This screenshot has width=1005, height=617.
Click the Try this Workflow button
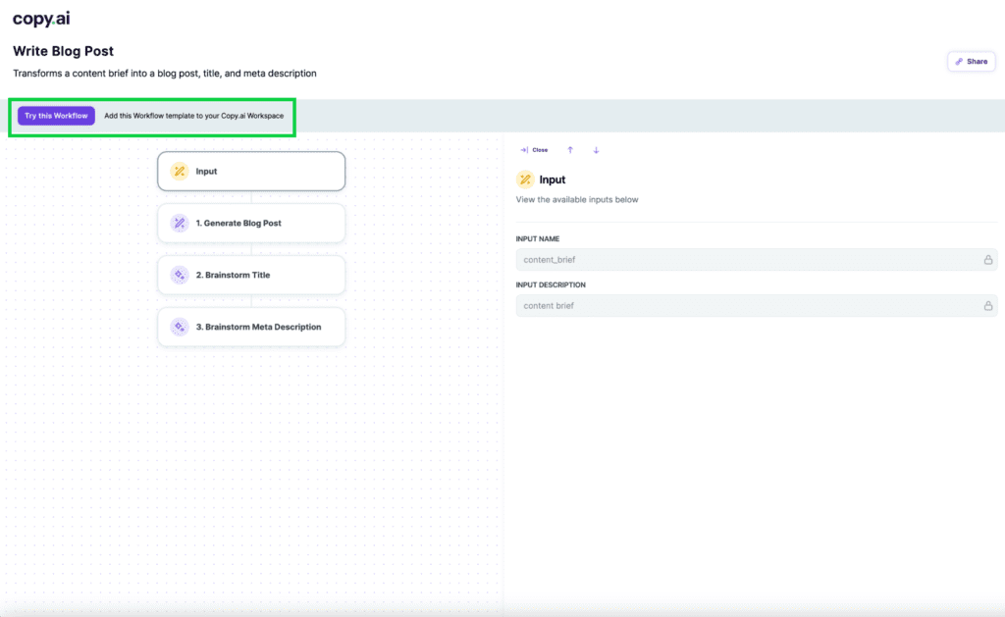point(55,115)
